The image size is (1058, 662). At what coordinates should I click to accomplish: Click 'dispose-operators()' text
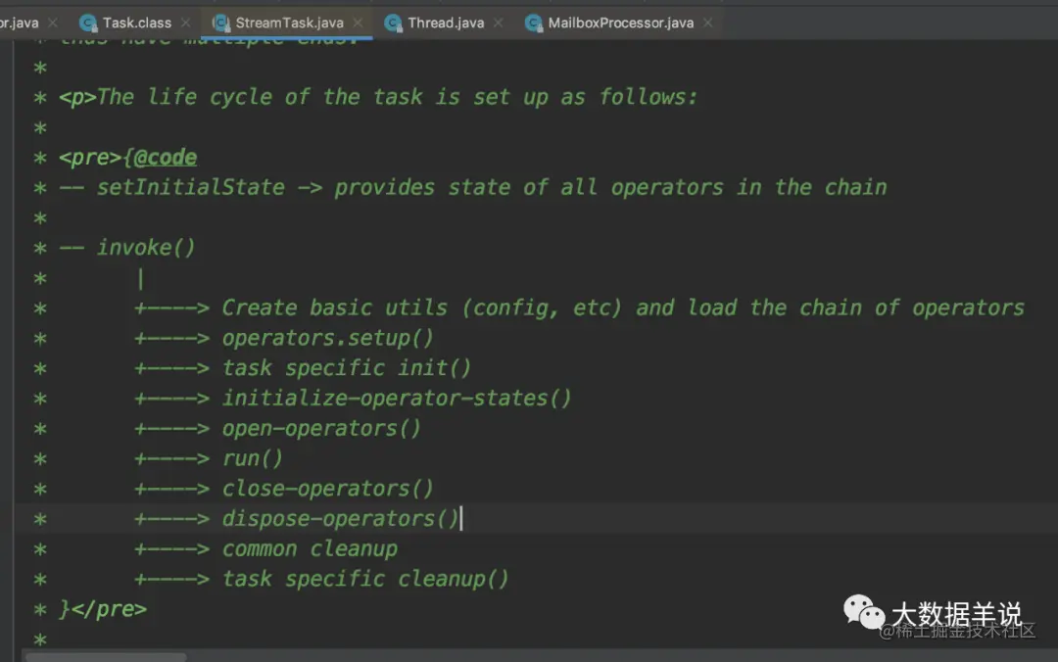click(340, 519)
